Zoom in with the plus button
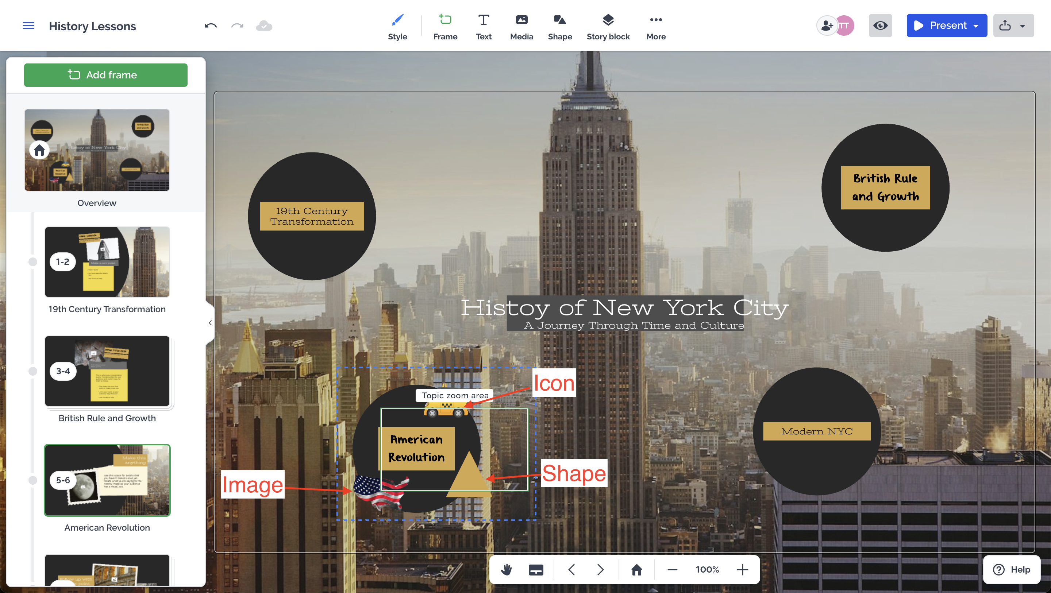Screen dimensions: 1051x593 (x=743, y=570)
